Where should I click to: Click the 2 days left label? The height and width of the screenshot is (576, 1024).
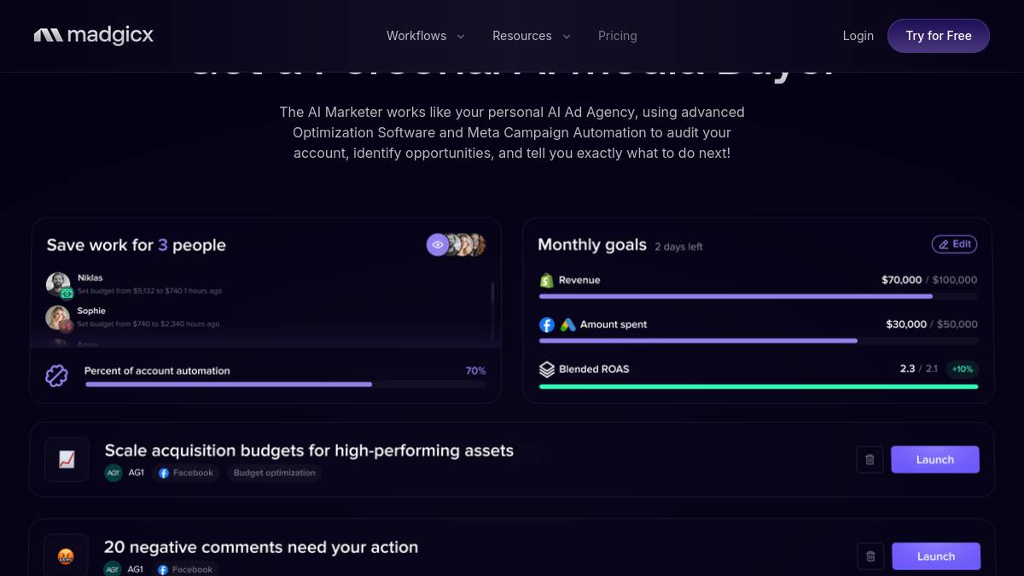pos(678,247)
